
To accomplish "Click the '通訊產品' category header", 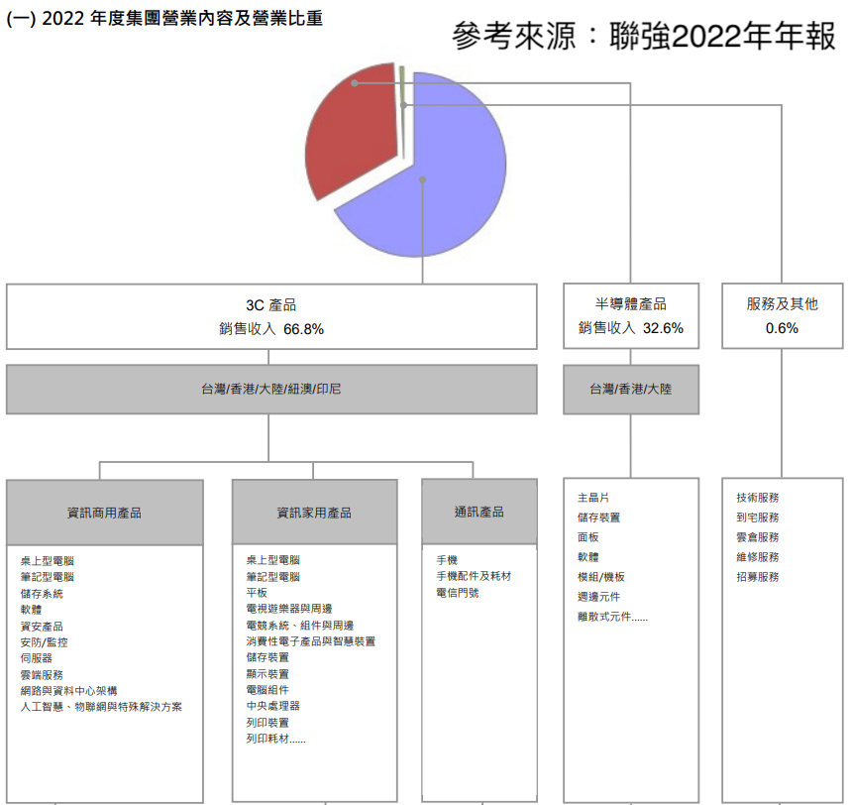I will (x=479, y=512).
